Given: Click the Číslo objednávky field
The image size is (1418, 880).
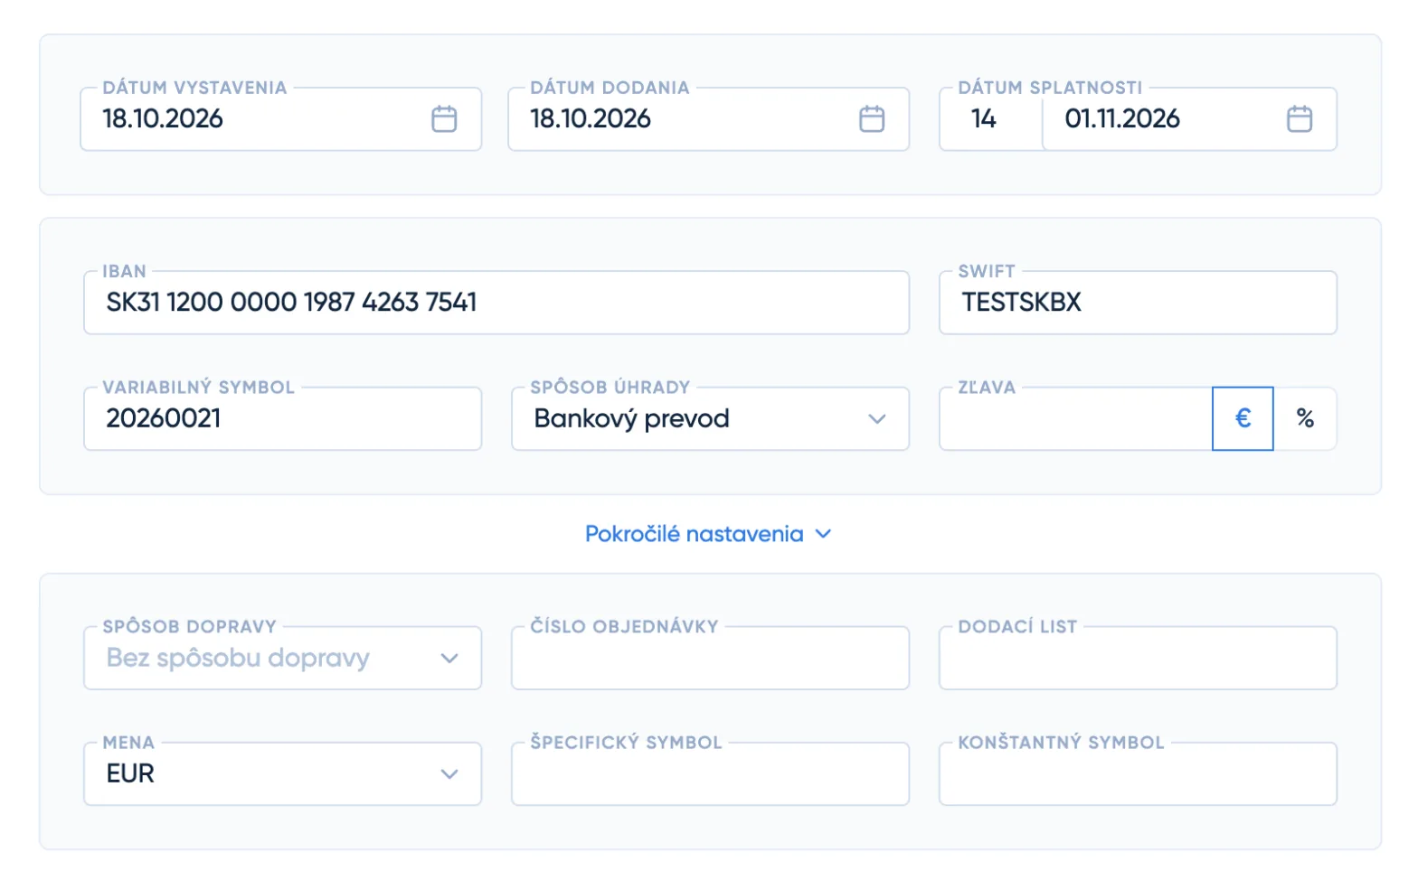Looking at the screenshot, I should tap(710, 658).
